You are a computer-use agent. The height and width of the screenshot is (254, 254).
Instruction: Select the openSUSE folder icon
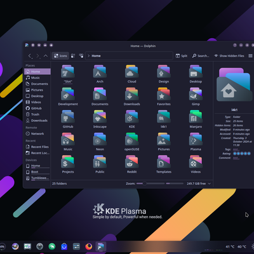pos(131,139)
